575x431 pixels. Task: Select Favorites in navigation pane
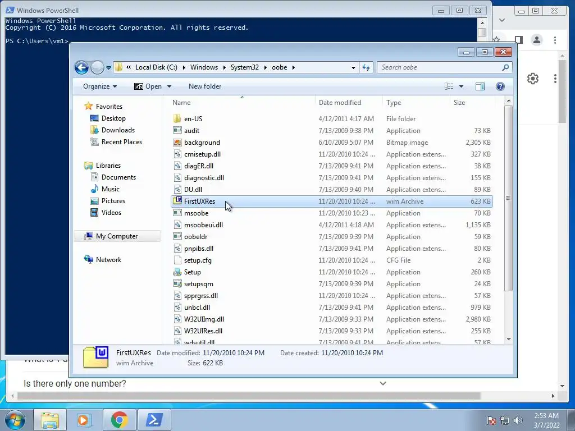(109, 106)
